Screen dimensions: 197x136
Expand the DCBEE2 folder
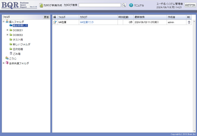point(7,35)
